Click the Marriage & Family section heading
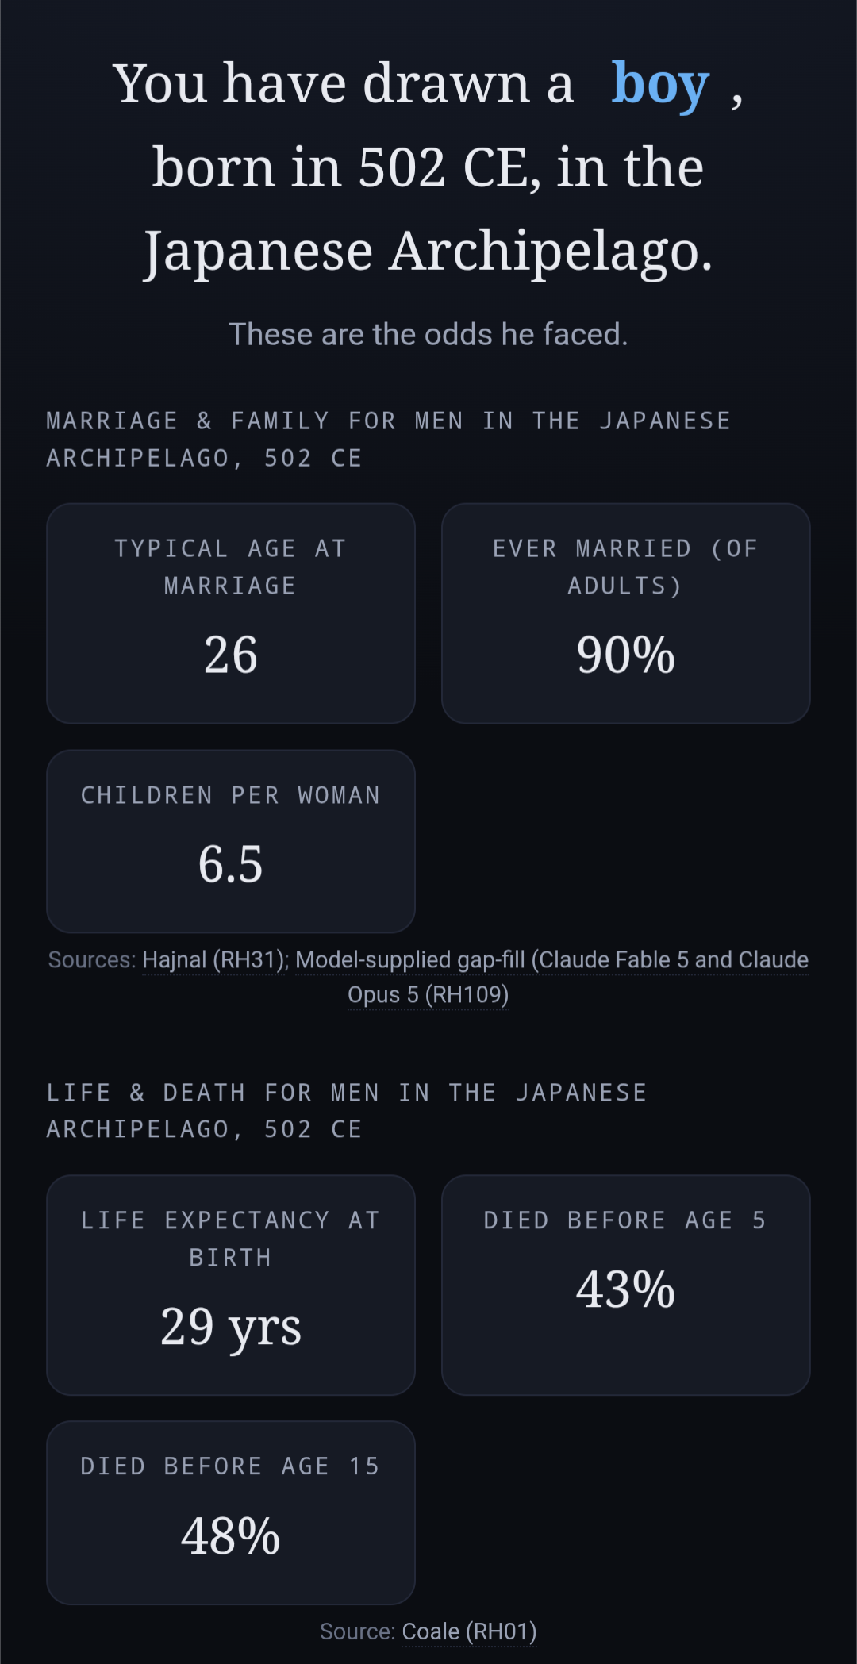Image resolution: width=857 pixels, height=1664 pixels. 389,439
